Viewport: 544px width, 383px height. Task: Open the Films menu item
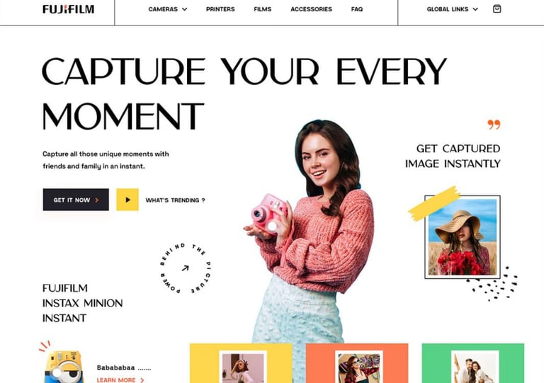coord(263,9)
